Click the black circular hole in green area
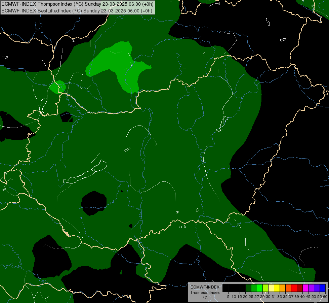This screenshot has width=329, height=303. click(x=94, y=203)
